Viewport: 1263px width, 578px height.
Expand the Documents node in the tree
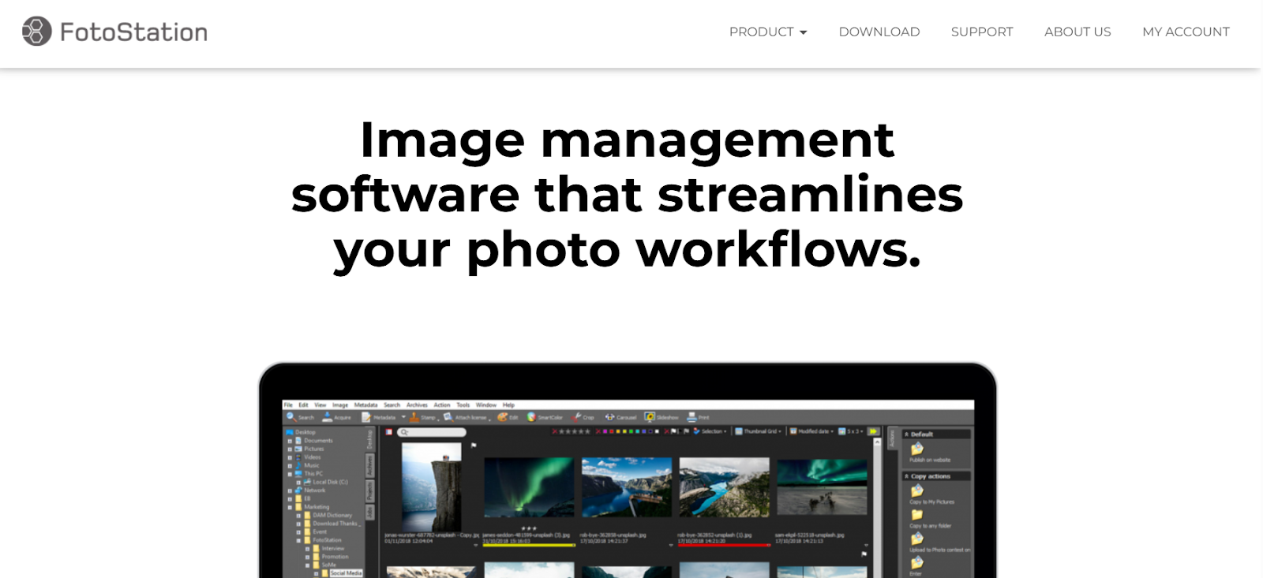(x=290, y=441)
